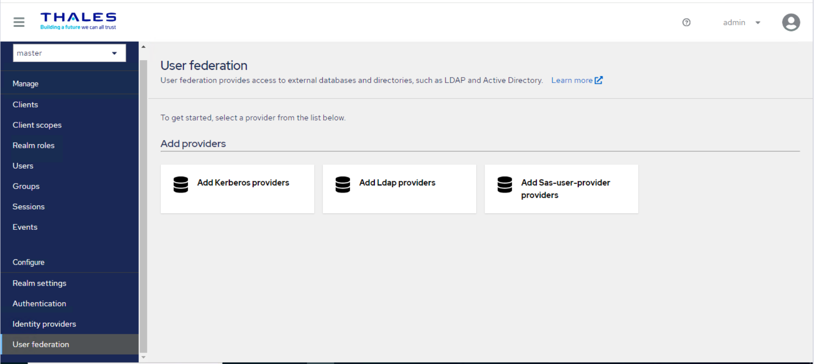The height and width of the screenshot is (364, 814).
Task: Expand the admin user dropdown
Action: 741,22
